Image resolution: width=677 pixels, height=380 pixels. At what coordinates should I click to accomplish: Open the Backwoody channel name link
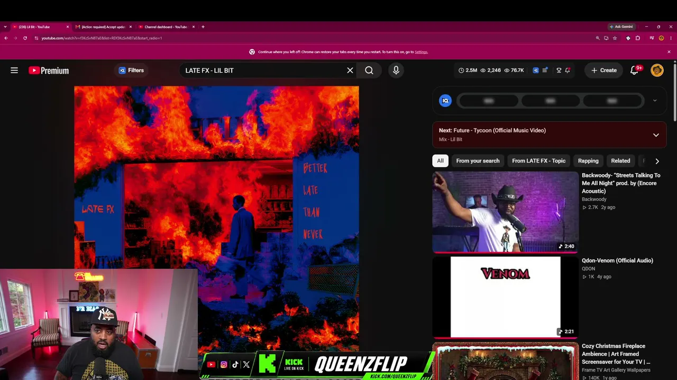[594, 199]
